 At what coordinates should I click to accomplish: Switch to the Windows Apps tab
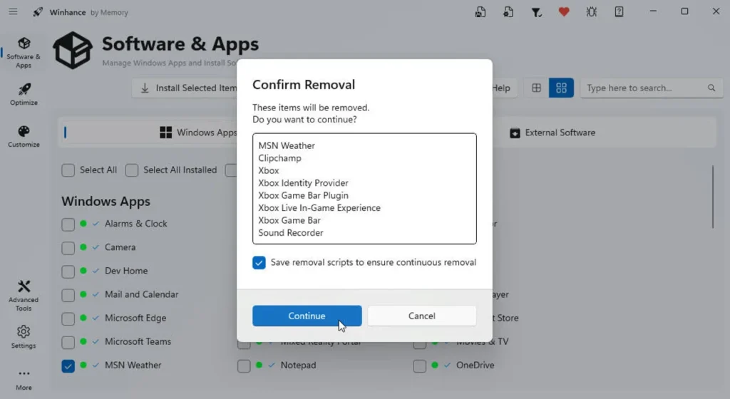198,133
